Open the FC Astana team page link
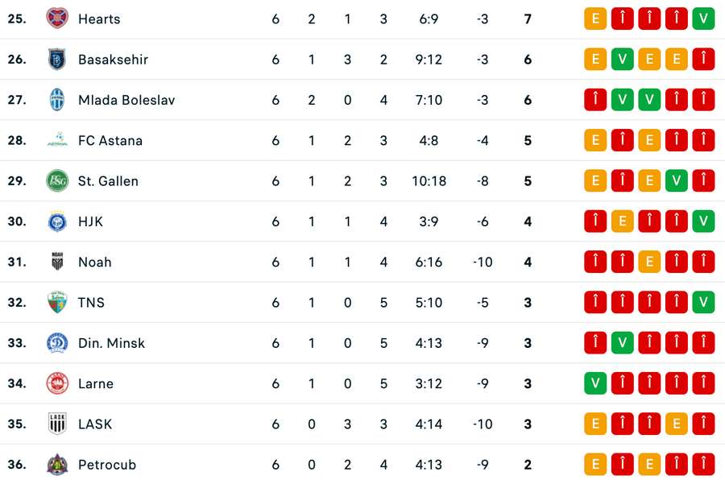Image resolution: width=725 pixels, height=484 pixels. click(110, 140)
